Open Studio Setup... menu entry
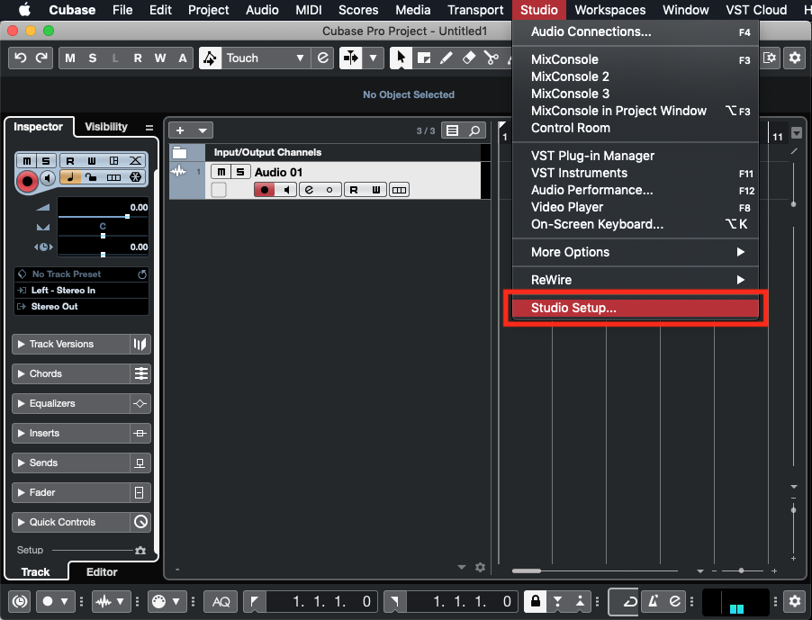This screenshot has width=812, height=620. [x=636, y=308]
